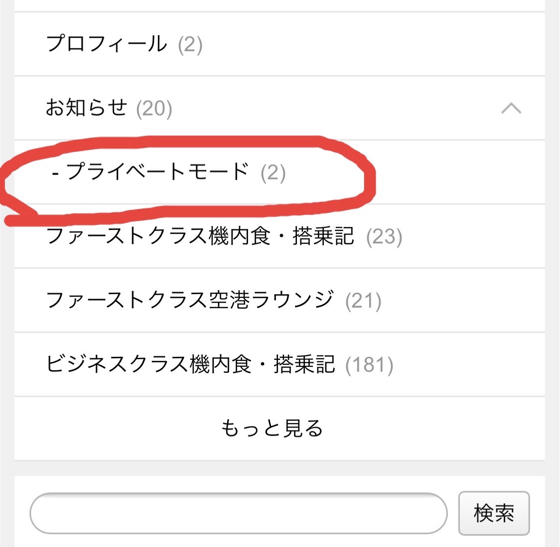Viewport: 560px width, 547px height.
Task: Tap もっと見る to show more categories
Action: [272, 428]
